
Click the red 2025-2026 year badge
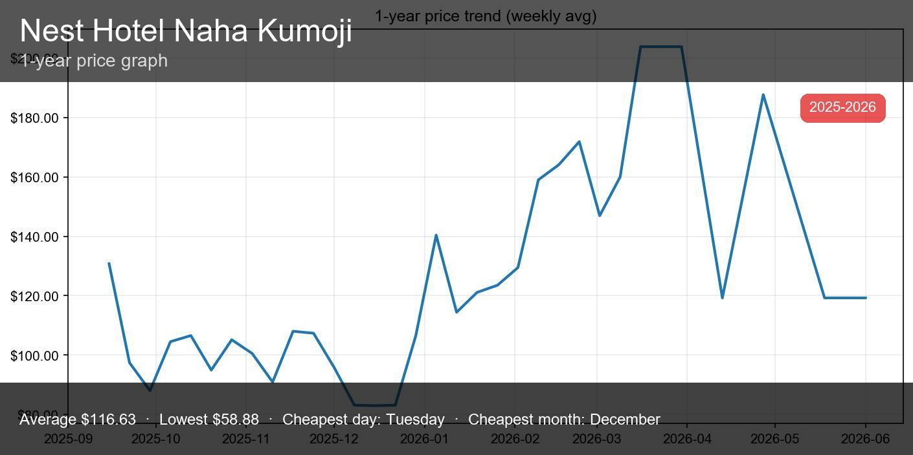[x=842, y=107]
